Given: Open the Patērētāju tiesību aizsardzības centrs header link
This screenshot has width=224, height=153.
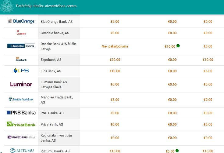Looking at the screenshot, I should pos(46,6).
